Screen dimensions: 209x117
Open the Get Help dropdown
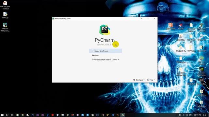point(151,80)
